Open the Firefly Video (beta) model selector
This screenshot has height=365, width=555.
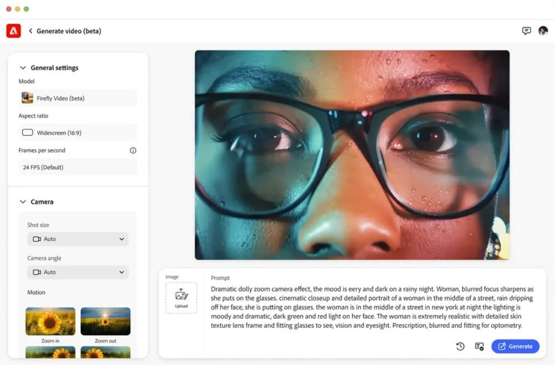78,98
